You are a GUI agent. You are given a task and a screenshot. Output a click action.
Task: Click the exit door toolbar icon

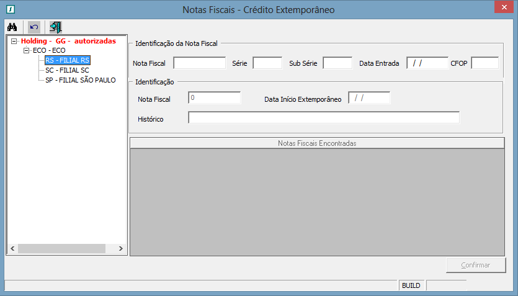(x=56, y=27)
